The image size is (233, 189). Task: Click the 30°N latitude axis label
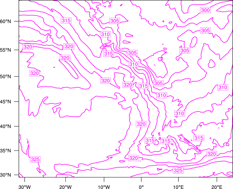[x=6, y=175]
